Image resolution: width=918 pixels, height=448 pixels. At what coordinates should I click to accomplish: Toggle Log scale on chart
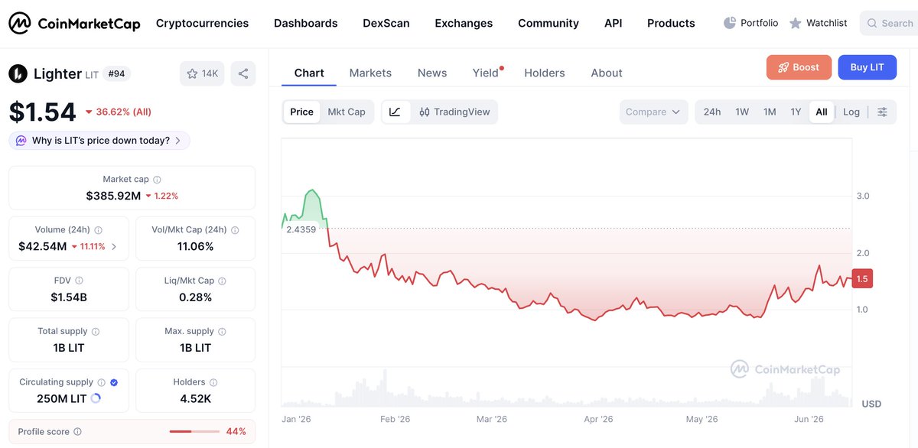tap(851, 112)
